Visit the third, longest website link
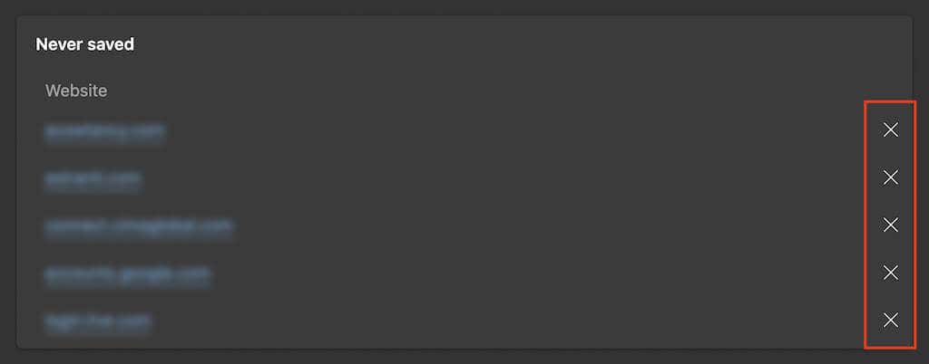The width and height of the screenshot is (929, 364). click(139, 226)
